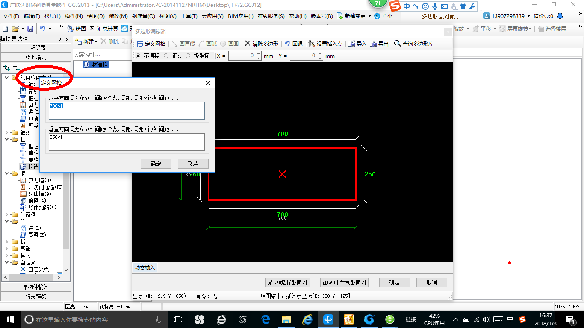Click 确定 in the 定义网格 dialog
The image size is (584, 328).
(x=156, y=164)
